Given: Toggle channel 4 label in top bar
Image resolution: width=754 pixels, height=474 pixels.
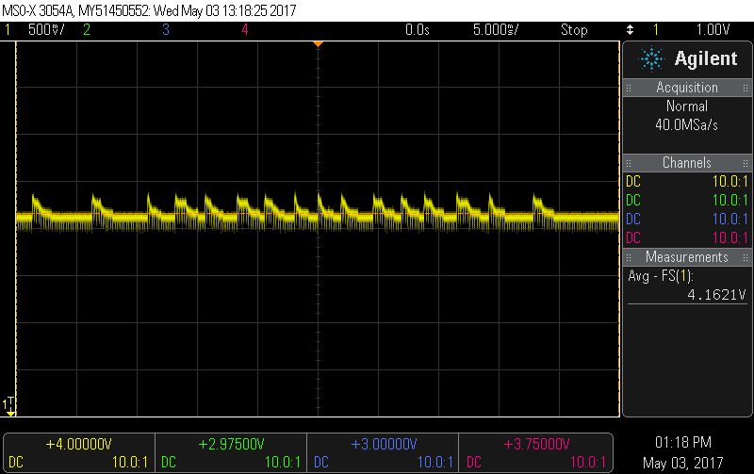Looking at the screenshot, I should [245, 30].
